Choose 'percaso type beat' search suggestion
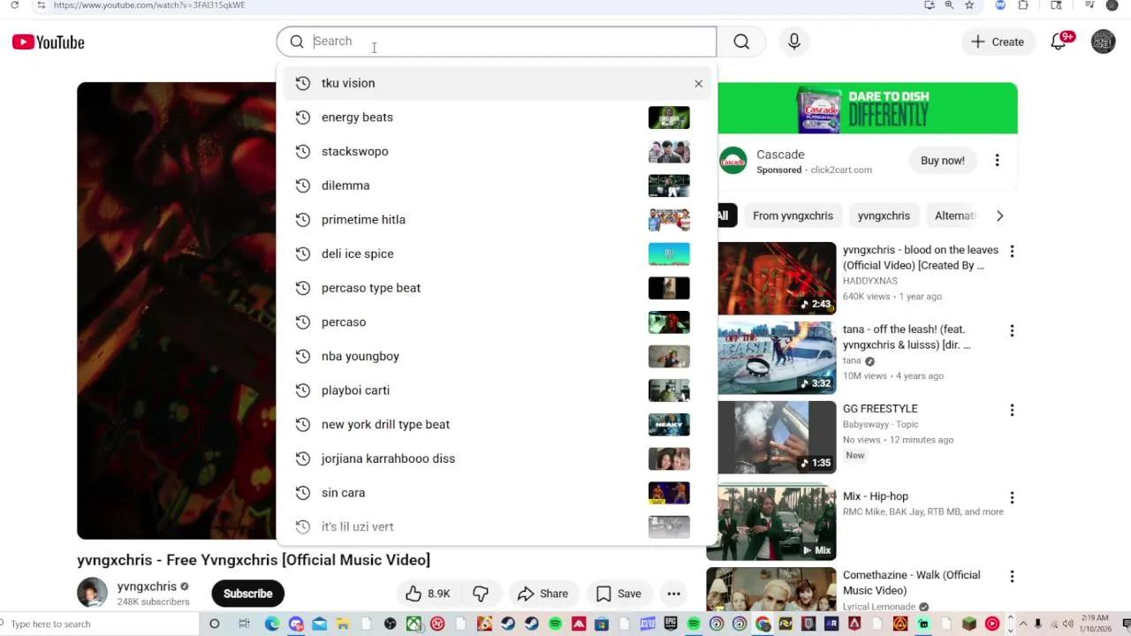Screen dimensions: 1131x636 click(496, 288)
